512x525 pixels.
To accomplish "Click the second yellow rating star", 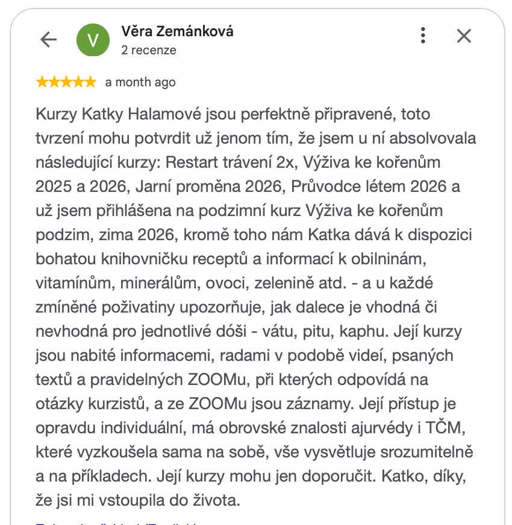I will pos(54,81).
